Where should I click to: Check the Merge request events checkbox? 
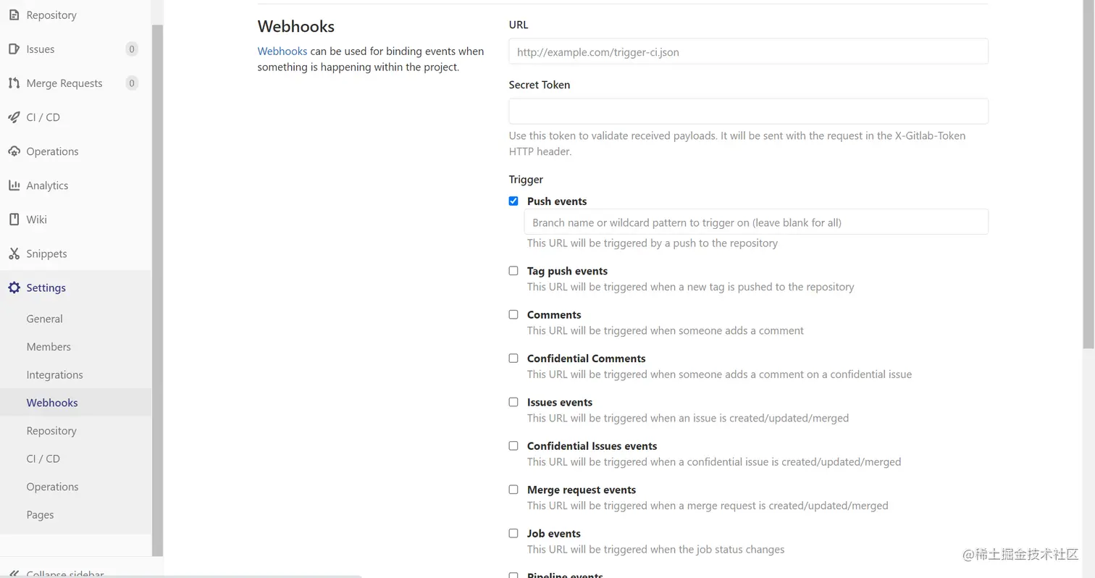coord(513,490)
